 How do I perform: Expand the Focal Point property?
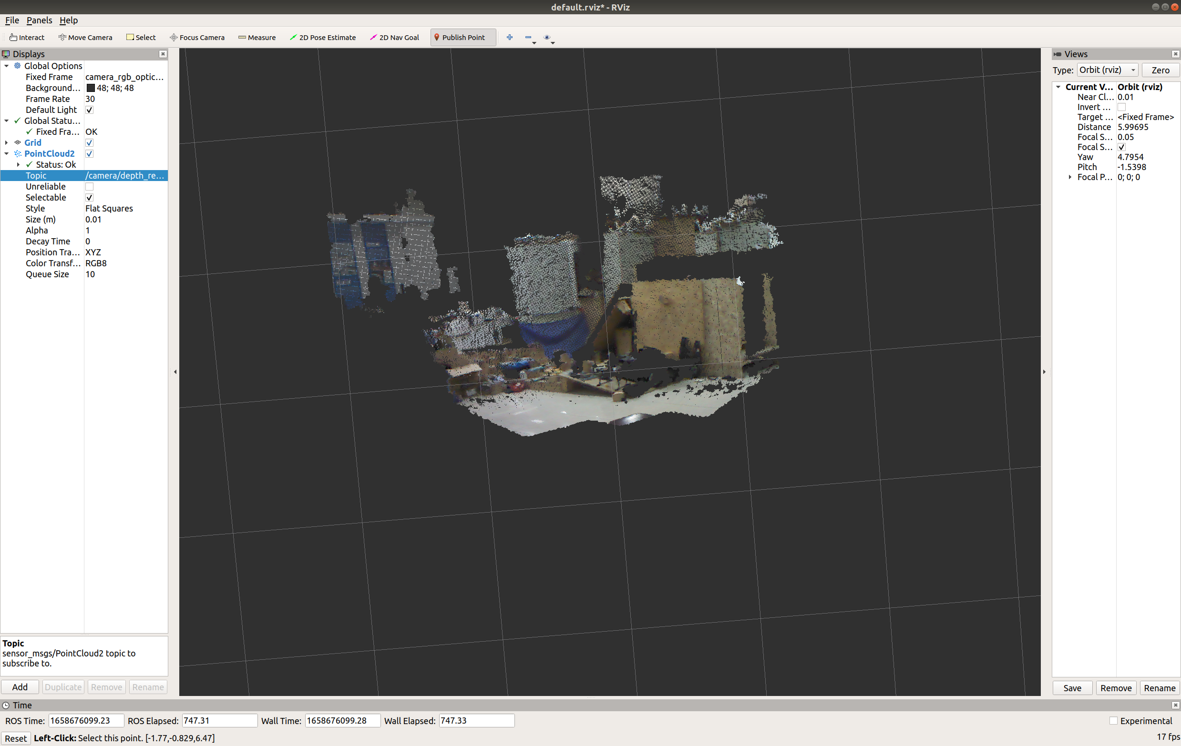tap(1069, 177)
